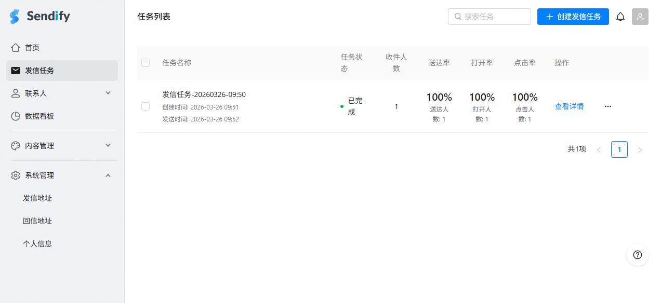Select all tasks with header checkbox
Image resolution: width=661 pixels, height=303 pixels.
click(146, 63)
